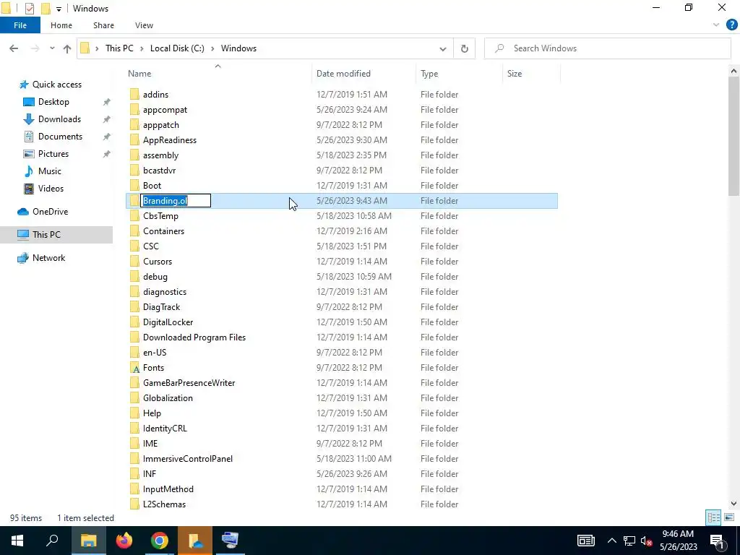Select the addins folder icon
This screenshot has height=555, width=740.
point(134,95)
